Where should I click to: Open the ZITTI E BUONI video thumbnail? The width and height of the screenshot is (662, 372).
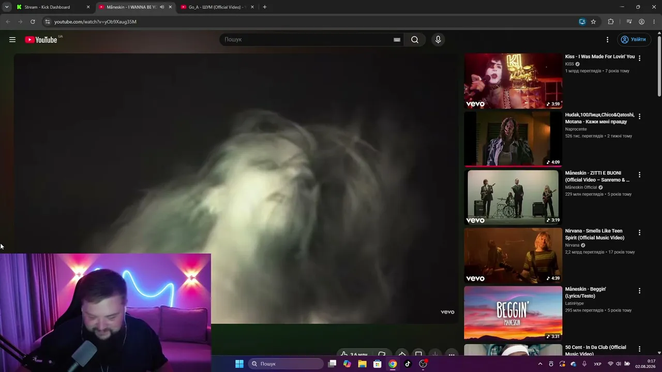(513, 197)
